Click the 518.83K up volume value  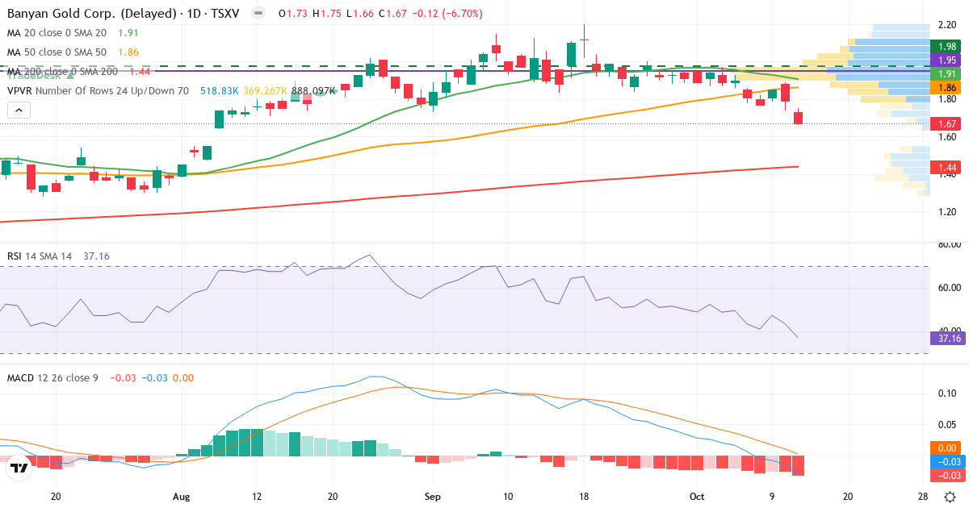(220, 91)
